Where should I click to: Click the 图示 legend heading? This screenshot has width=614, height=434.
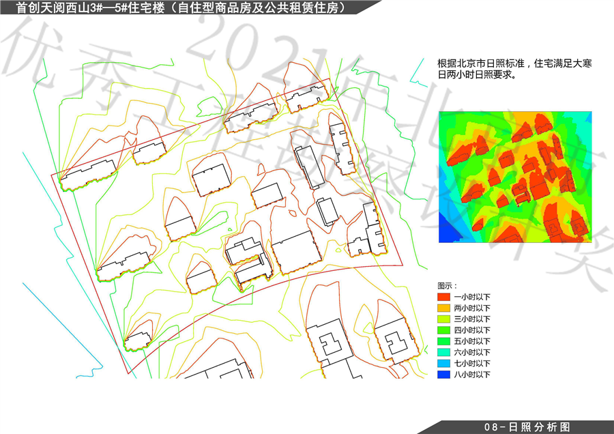click(447, 286)
